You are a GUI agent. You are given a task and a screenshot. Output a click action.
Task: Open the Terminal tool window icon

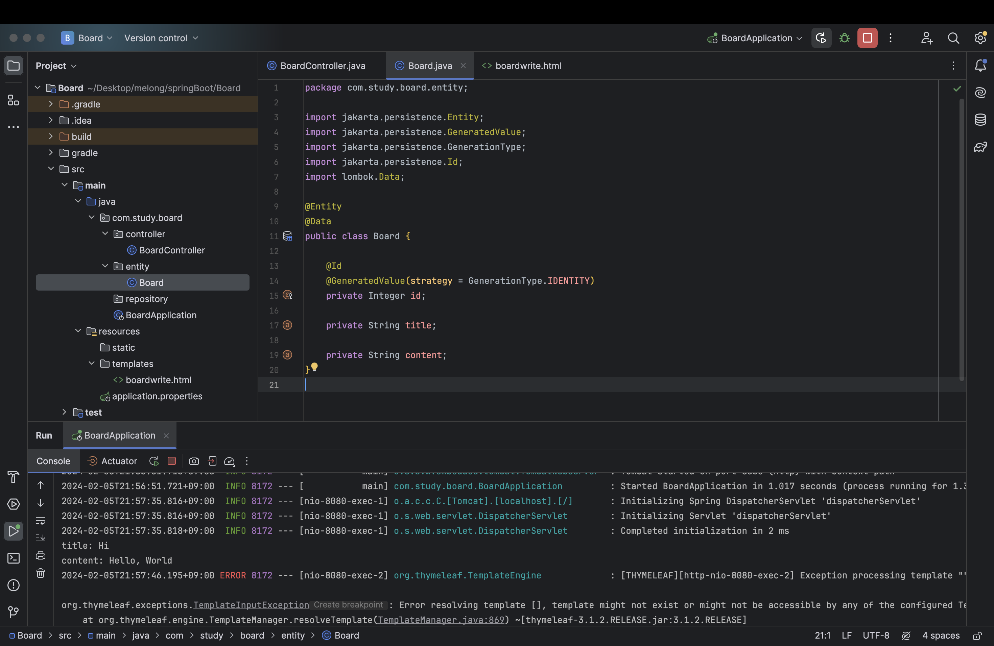(x=14, y=558)
